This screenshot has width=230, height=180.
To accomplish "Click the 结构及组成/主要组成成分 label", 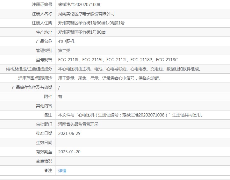I will point(29,69).
